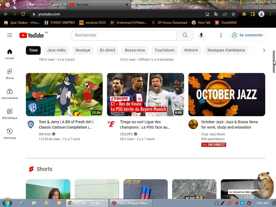
Task: Open EndermanCH/Malw... bookmark
Action: coord(129,23)
